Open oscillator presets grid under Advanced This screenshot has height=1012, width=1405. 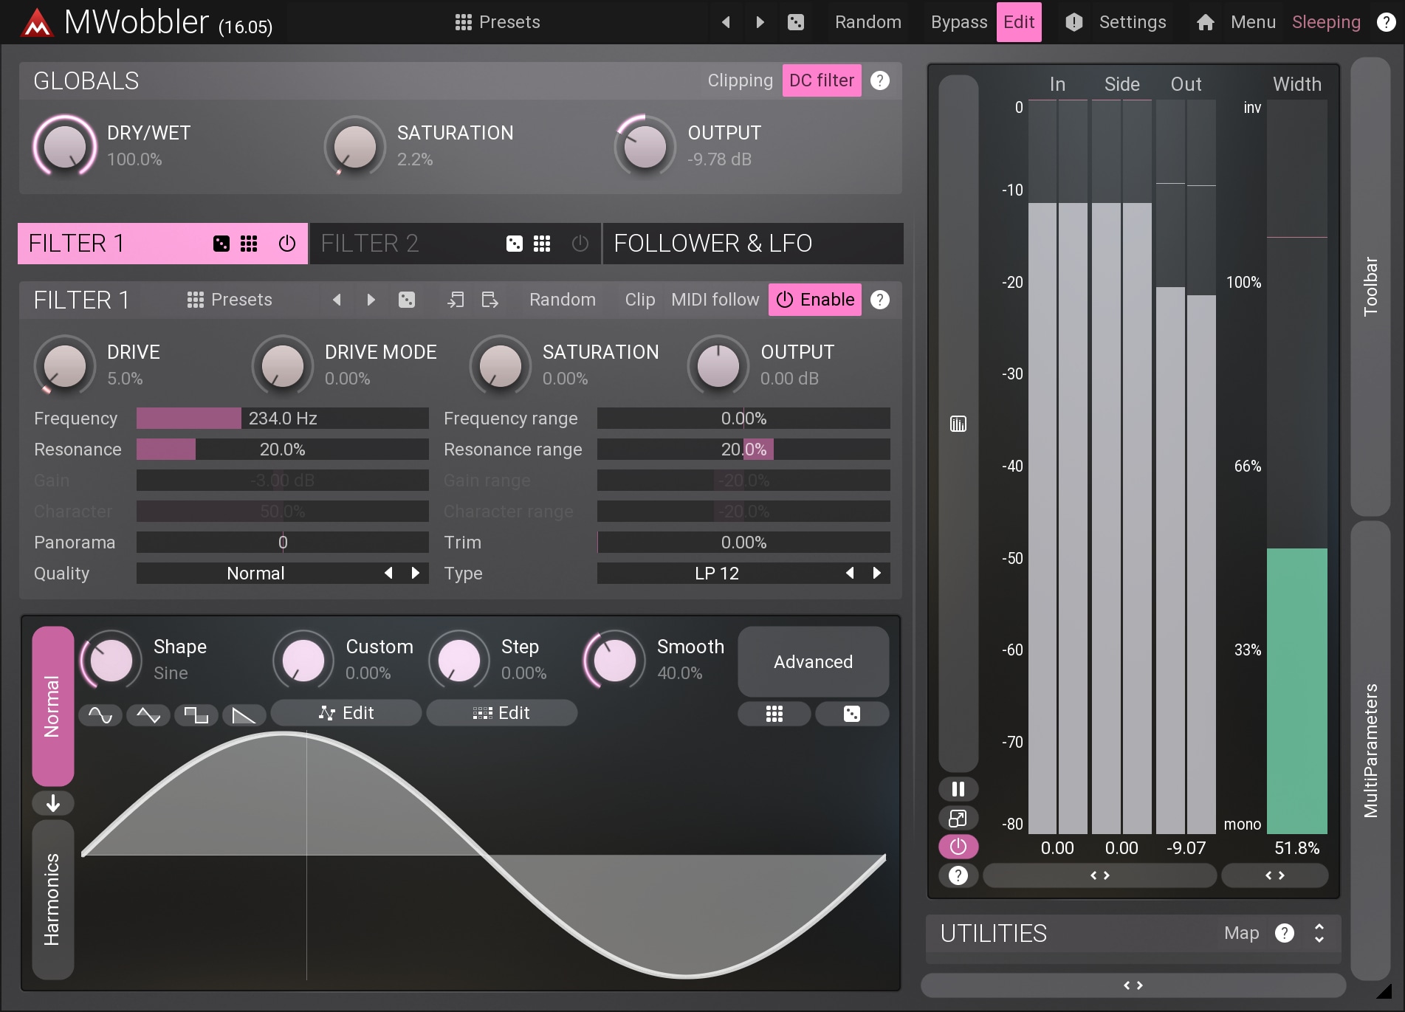click(774, 714)
